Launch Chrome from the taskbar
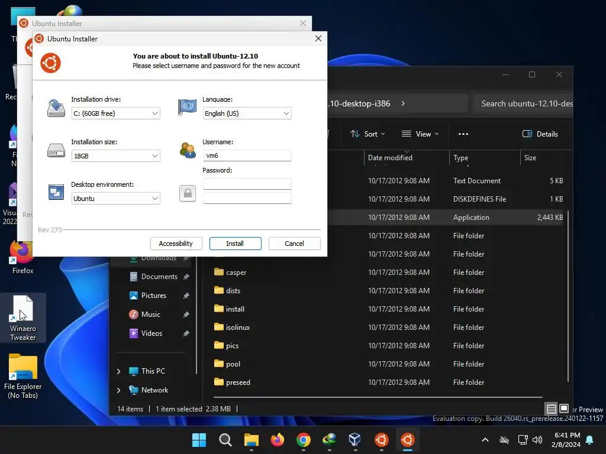This screenshot has height=454, width=606. point(304,440)
